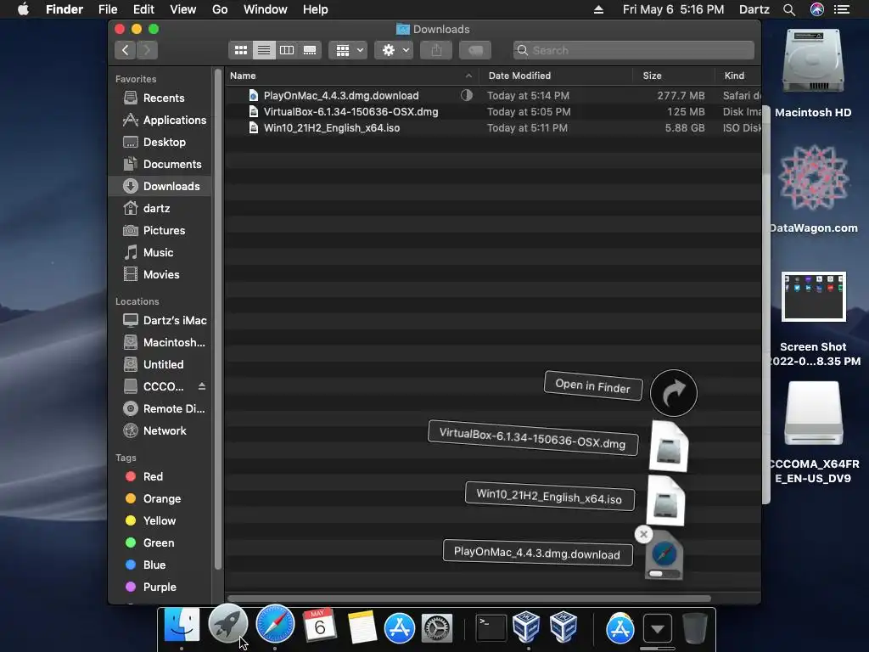Open Siri from menu bar
The width and height of the screenshot is (869, 652).
(817, 9)
